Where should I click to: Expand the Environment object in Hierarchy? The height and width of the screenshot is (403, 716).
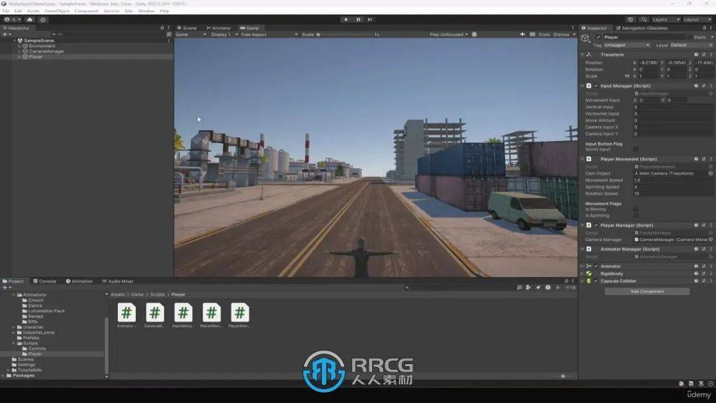point(19,46)
